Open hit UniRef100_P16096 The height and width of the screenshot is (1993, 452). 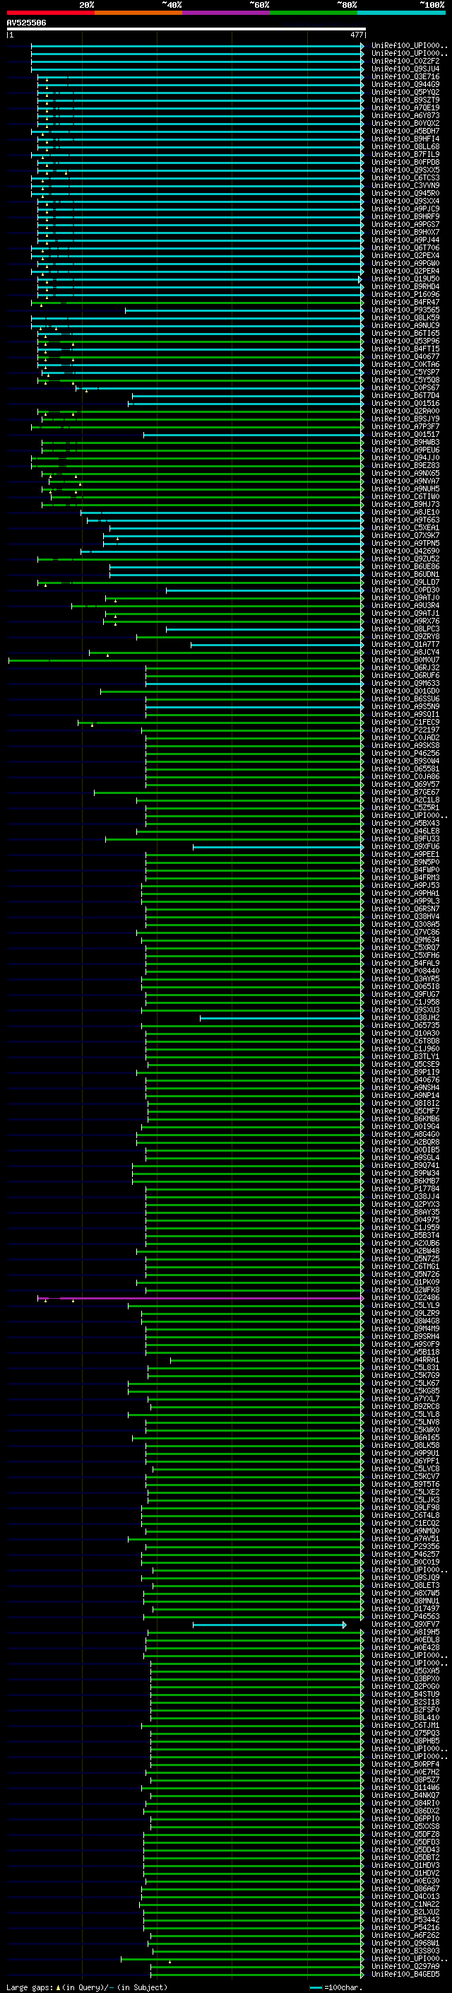[405, 294]
